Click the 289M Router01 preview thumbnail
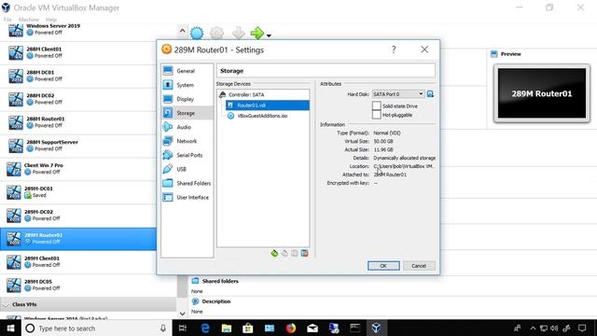The width and height of the screenshot is (597, 336). 542,93
